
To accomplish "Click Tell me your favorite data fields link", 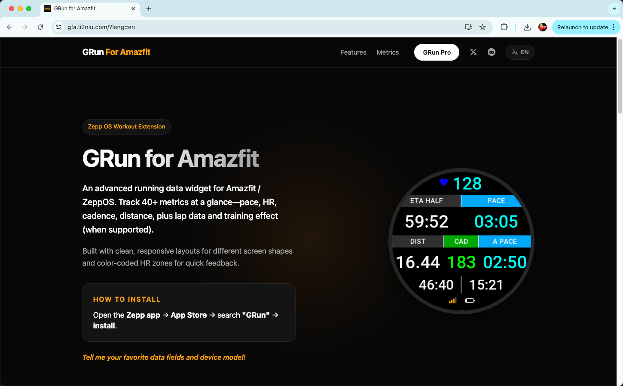I will pos(164,357).
